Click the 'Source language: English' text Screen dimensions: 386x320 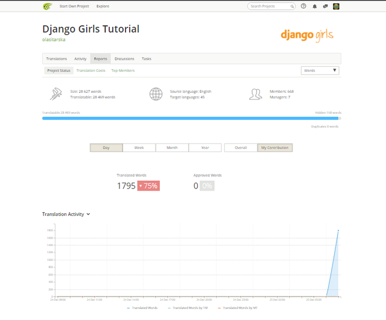191,91
